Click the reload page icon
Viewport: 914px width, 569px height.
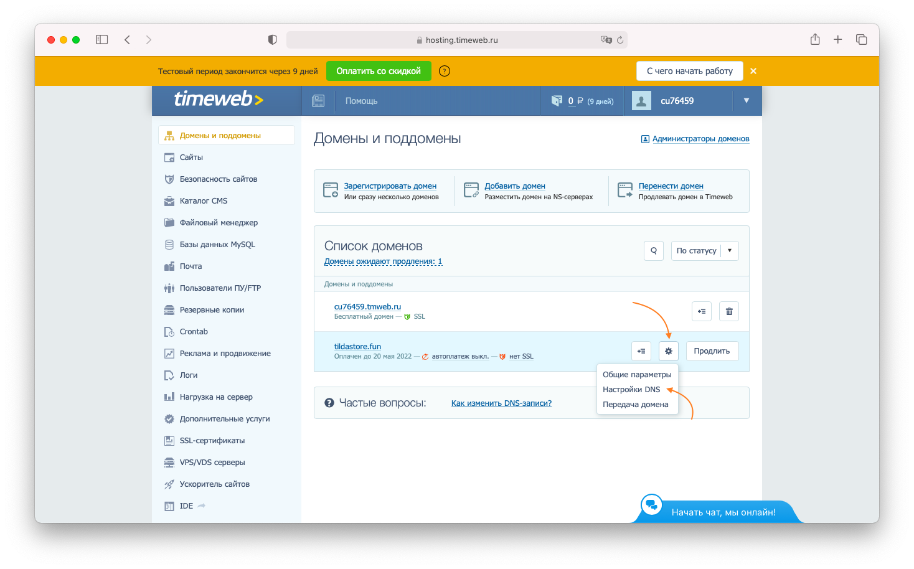(x=620, y=40)
